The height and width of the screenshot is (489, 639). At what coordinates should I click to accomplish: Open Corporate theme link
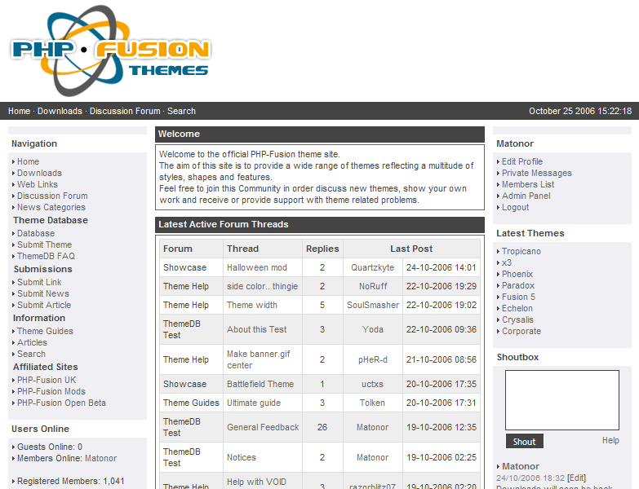[521, 331]
